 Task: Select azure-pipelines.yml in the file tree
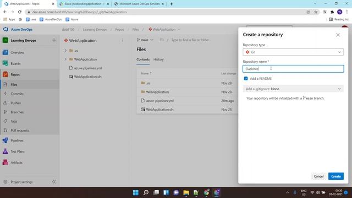point(88,68)
